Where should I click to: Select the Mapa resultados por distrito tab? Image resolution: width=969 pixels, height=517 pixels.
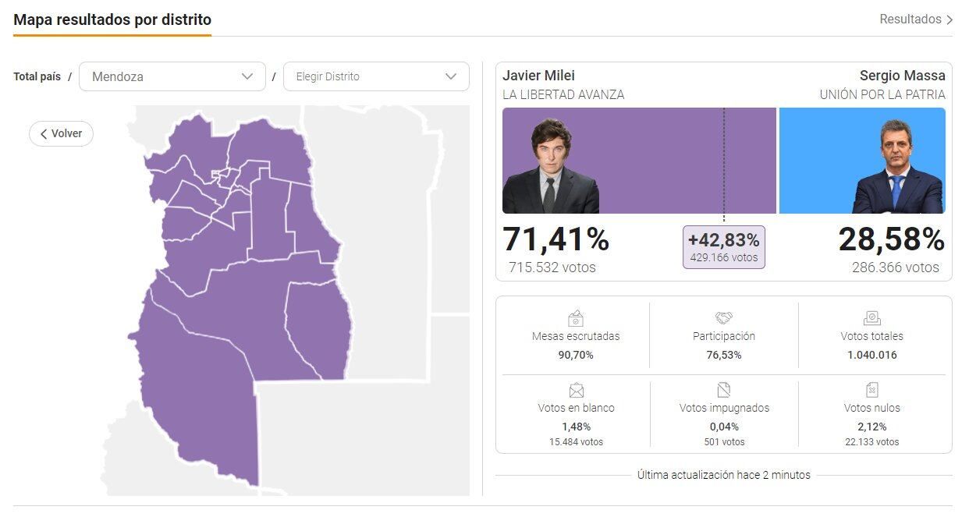(x=112, y=19)
